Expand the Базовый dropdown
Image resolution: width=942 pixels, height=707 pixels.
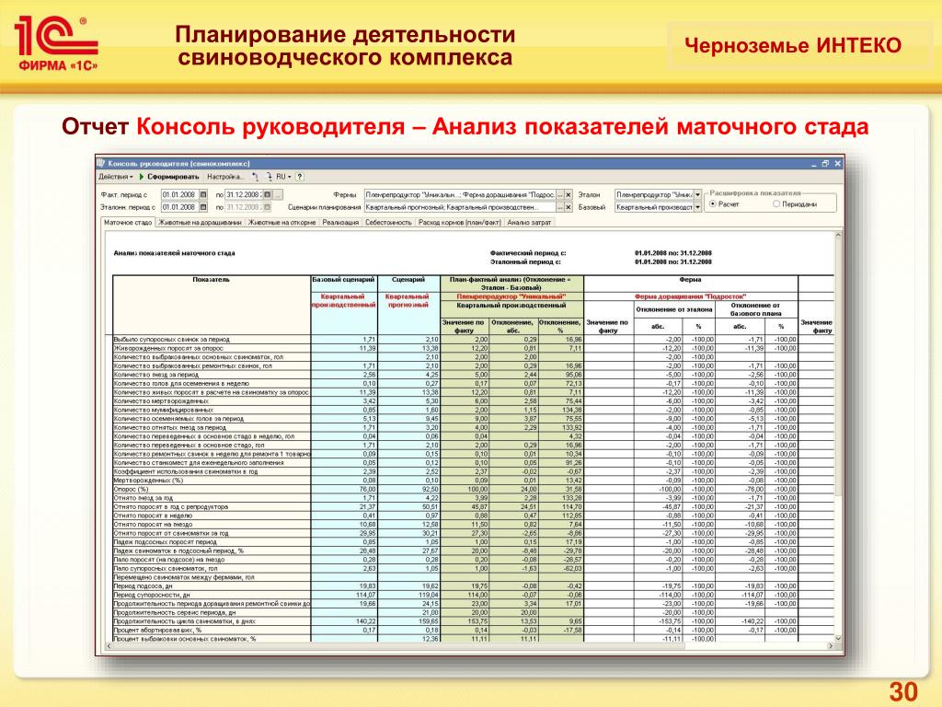[697, 207]
